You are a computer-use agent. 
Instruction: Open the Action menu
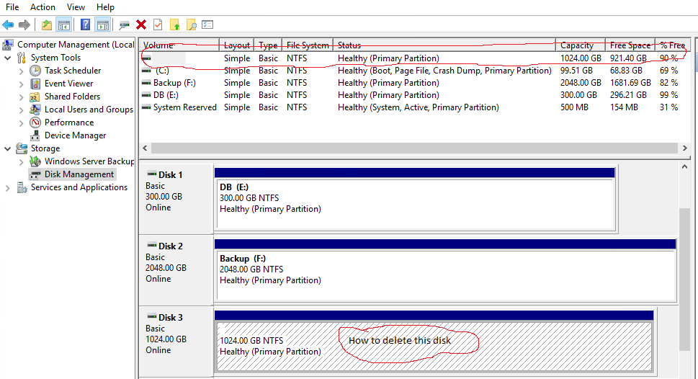tap(42, 6)
